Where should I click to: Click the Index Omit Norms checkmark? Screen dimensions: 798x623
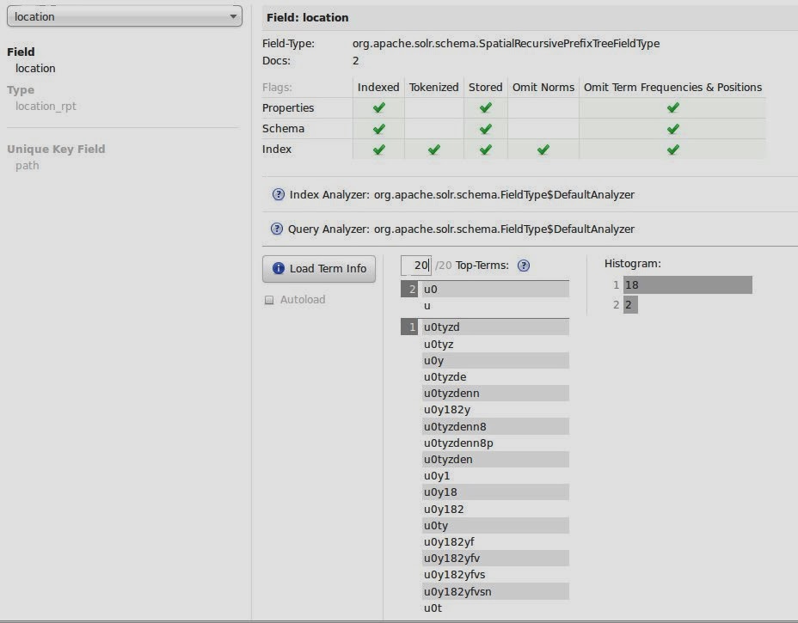click(x=543, y=150)
